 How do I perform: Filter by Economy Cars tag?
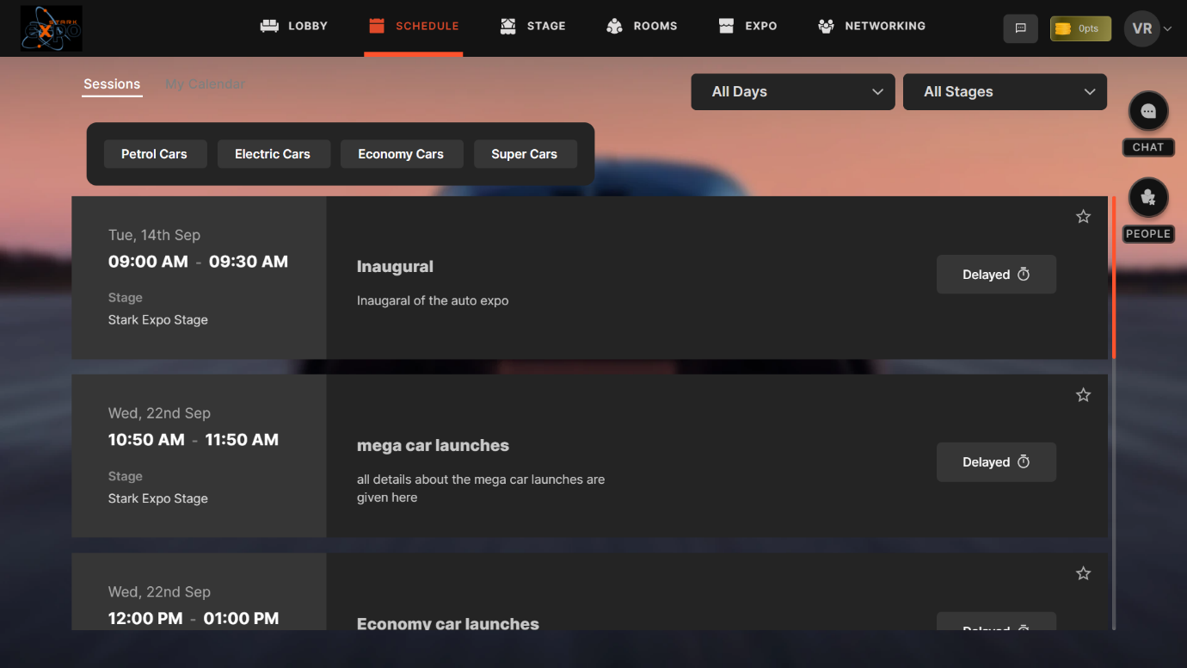(401, 154)
